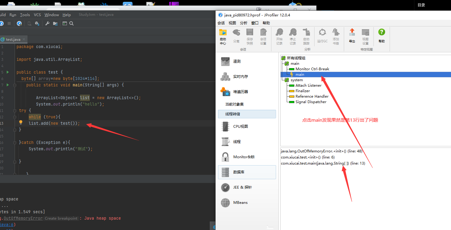The image size is (451, 230).
Task: Click the yellow lightbulb intention icon
Action: [x=21, y=122]
